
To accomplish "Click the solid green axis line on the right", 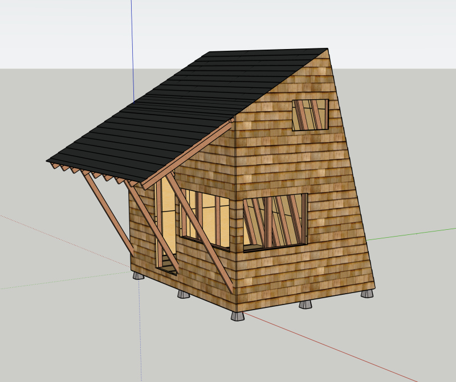I will click(x=410, y=234).
